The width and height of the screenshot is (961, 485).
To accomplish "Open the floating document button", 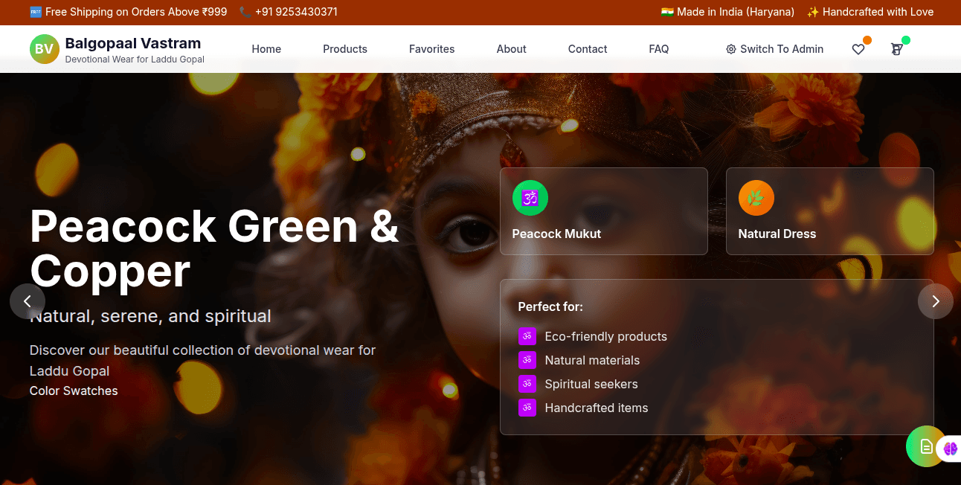I will click(926, 446).
